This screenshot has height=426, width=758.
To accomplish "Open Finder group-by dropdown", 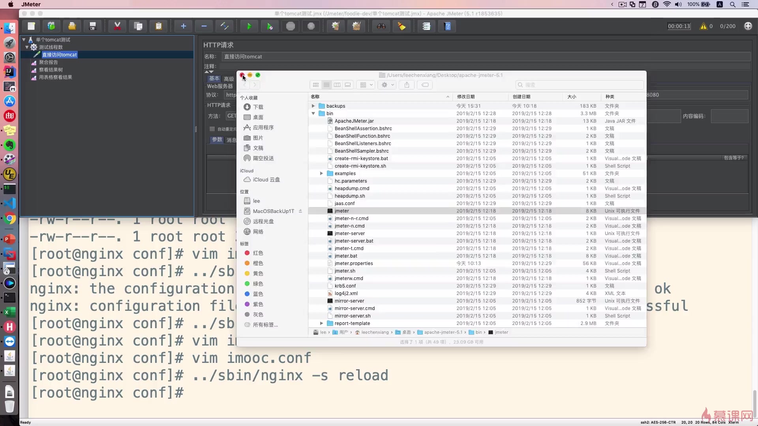I will point(366,85).
